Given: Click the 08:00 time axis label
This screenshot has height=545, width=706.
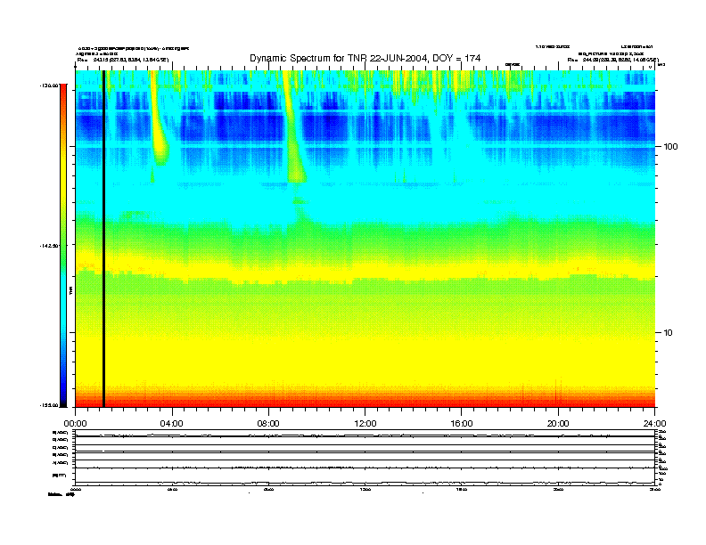Looking at the screenshot, I should (268, 424).
